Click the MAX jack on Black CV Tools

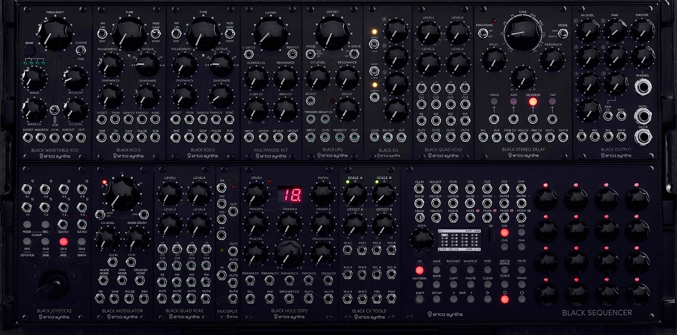(391, 298)
